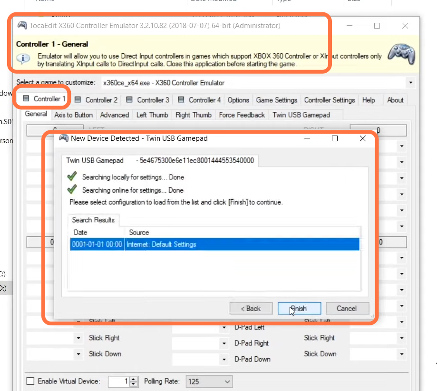Open the Search Results tab
This screenshot has height=391, width=437.
(x=93, y=220)
